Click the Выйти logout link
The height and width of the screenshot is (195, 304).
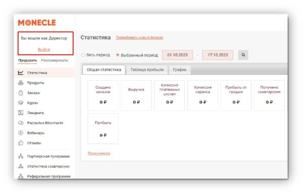(44, 50)
